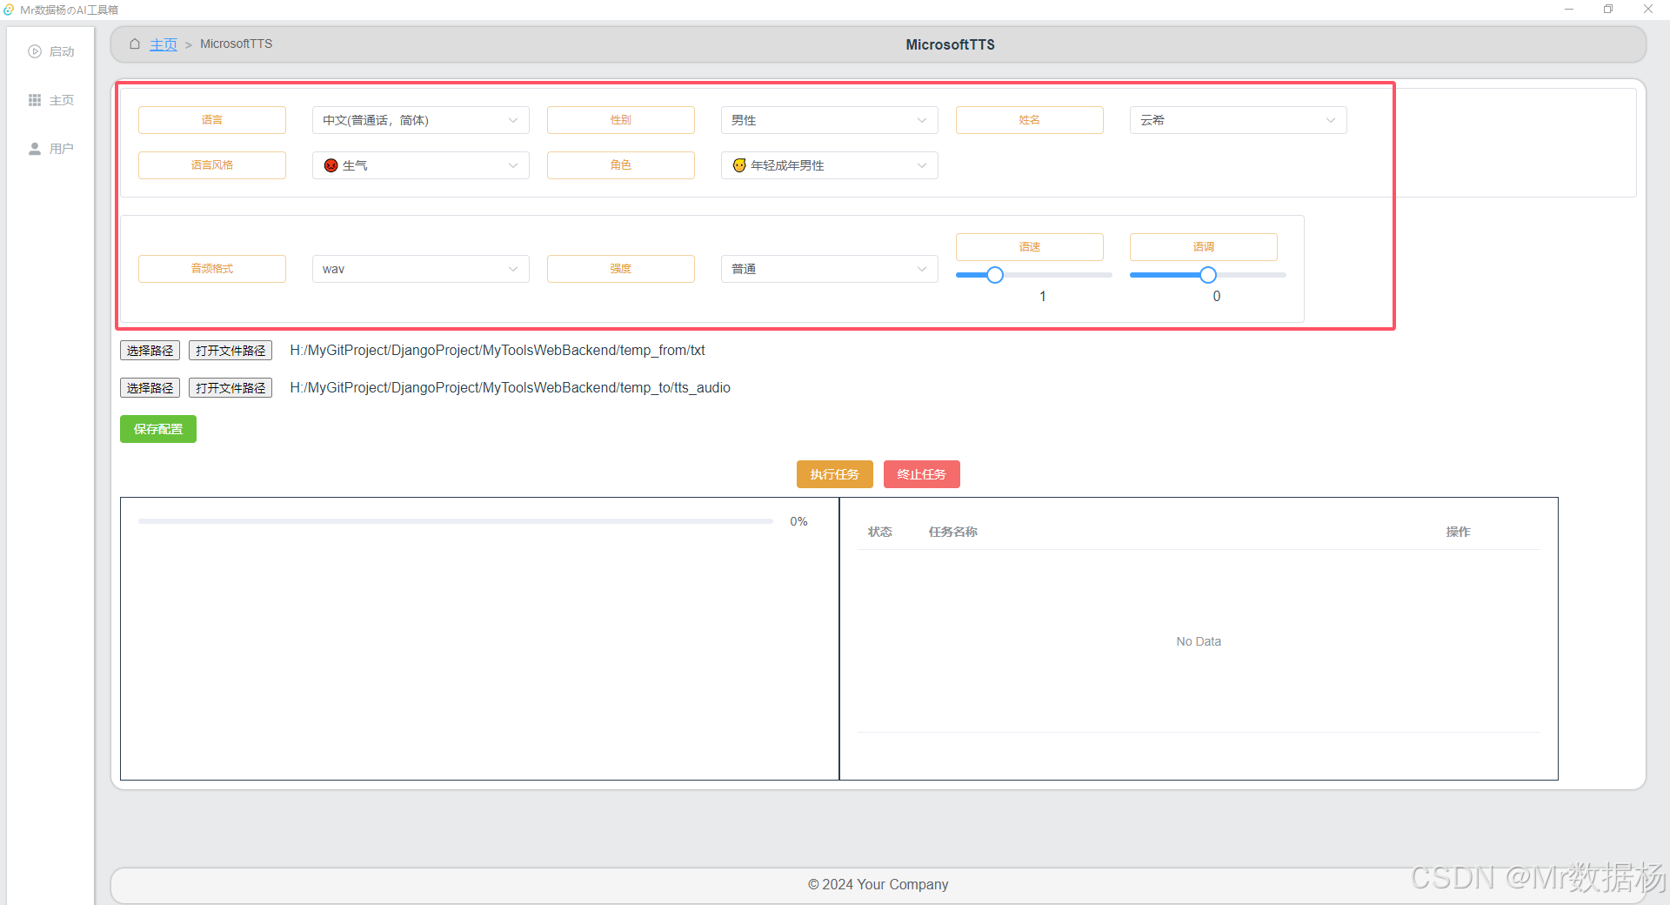Select 主页 in the sidebar menu

click(x=50, y=100)
